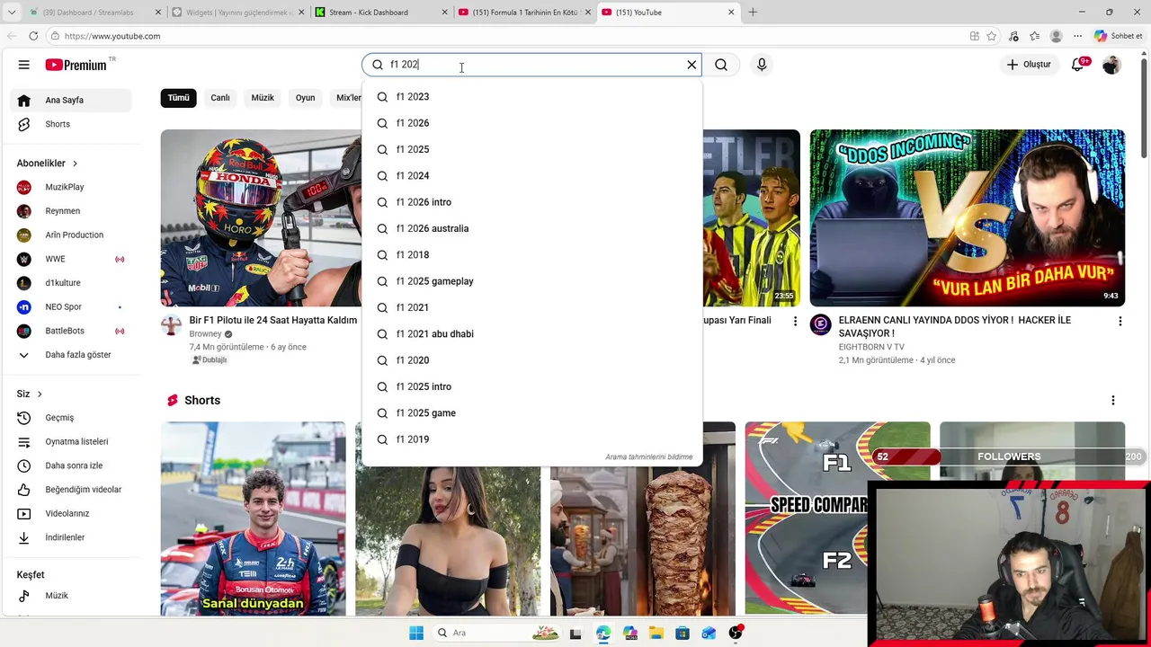Open the notifications bell

[x=1078, y=65]
